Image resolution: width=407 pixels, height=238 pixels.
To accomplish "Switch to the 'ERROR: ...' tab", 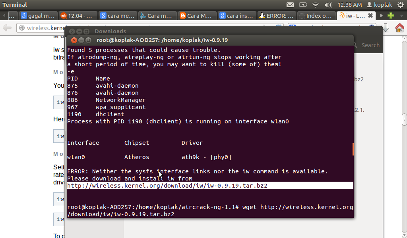I will coord(277,16).
